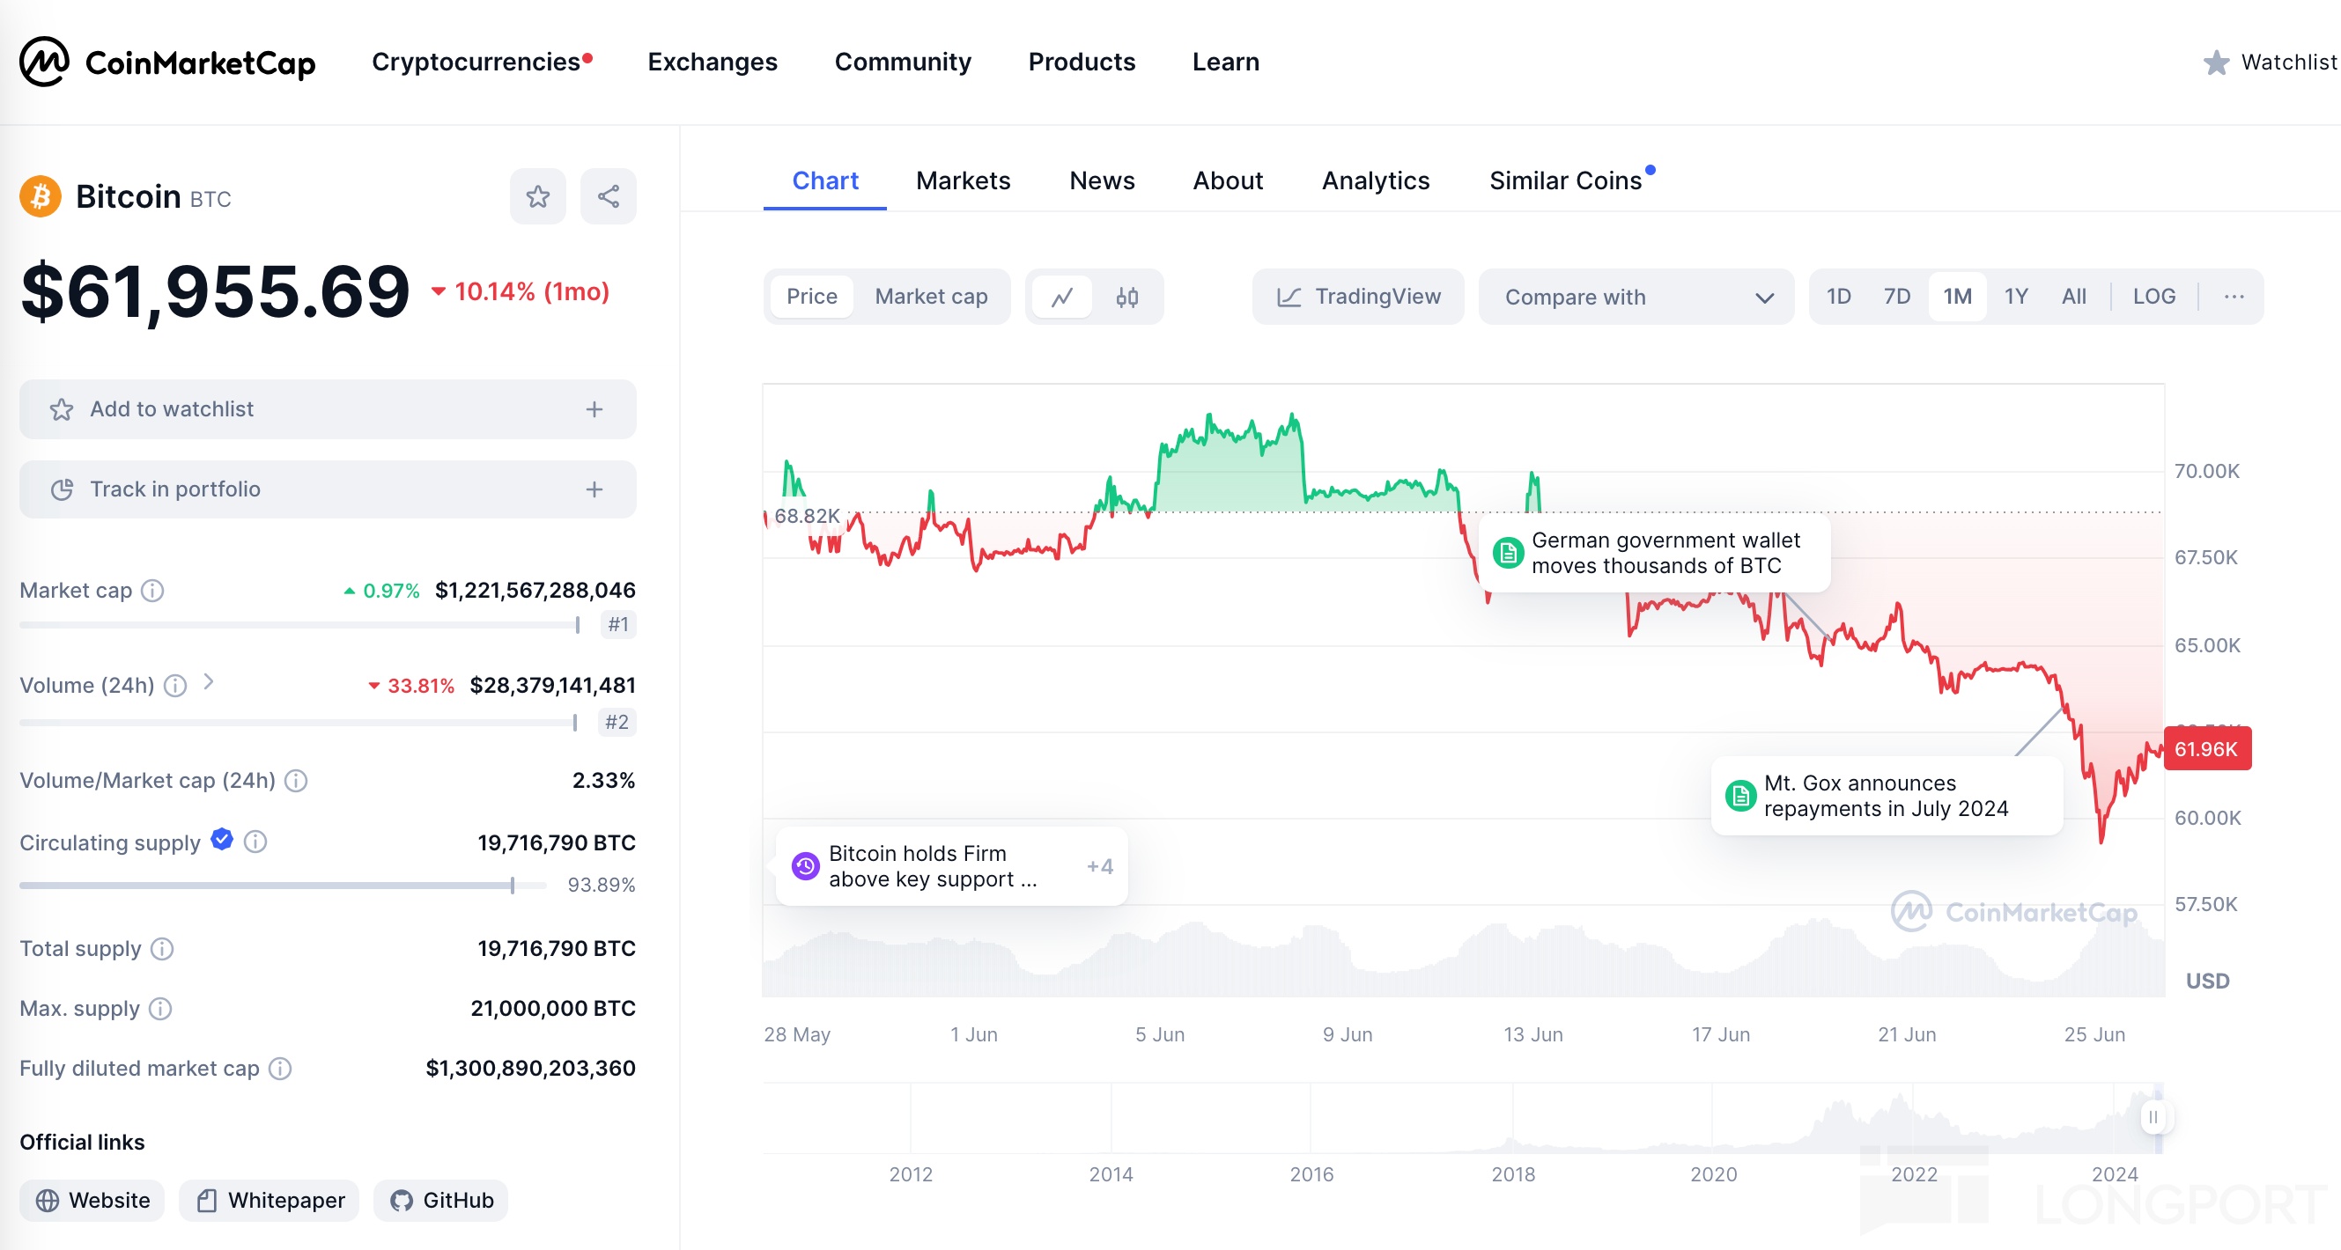Open the Community menu
This screenshot has height=1250, width=2341.
903,62
